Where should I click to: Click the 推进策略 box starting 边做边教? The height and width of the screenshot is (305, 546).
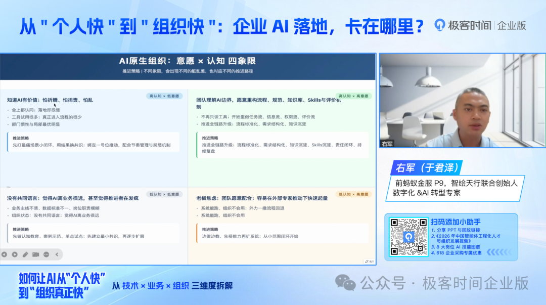click(x=283, y=233)
